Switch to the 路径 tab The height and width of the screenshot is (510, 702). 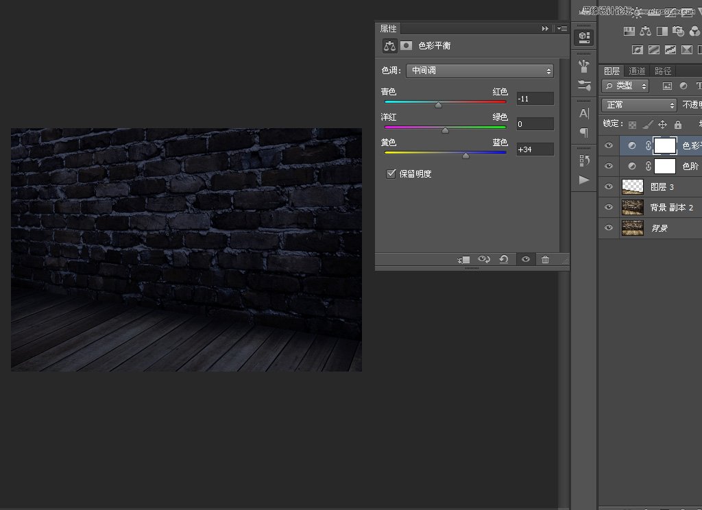coord(663,71)
